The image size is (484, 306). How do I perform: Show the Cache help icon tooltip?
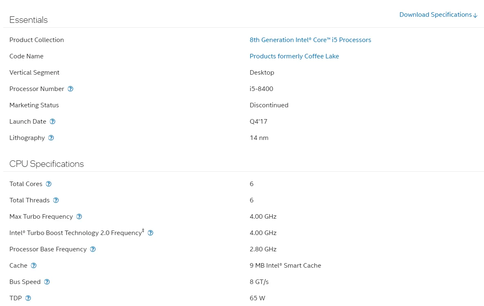33,266
